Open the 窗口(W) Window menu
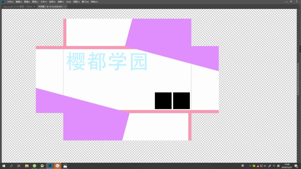Image resolution: width=301 pixels, height=169 pixels. pos(85,2)
